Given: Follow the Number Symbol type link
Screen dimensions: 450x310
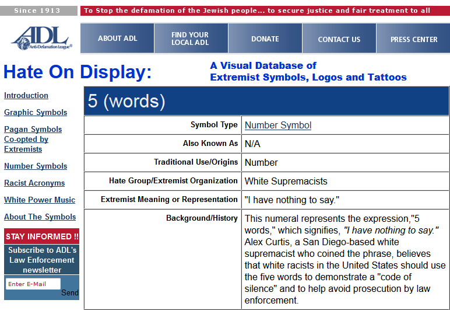Looking at the screenshot, I should pos(278,125).
